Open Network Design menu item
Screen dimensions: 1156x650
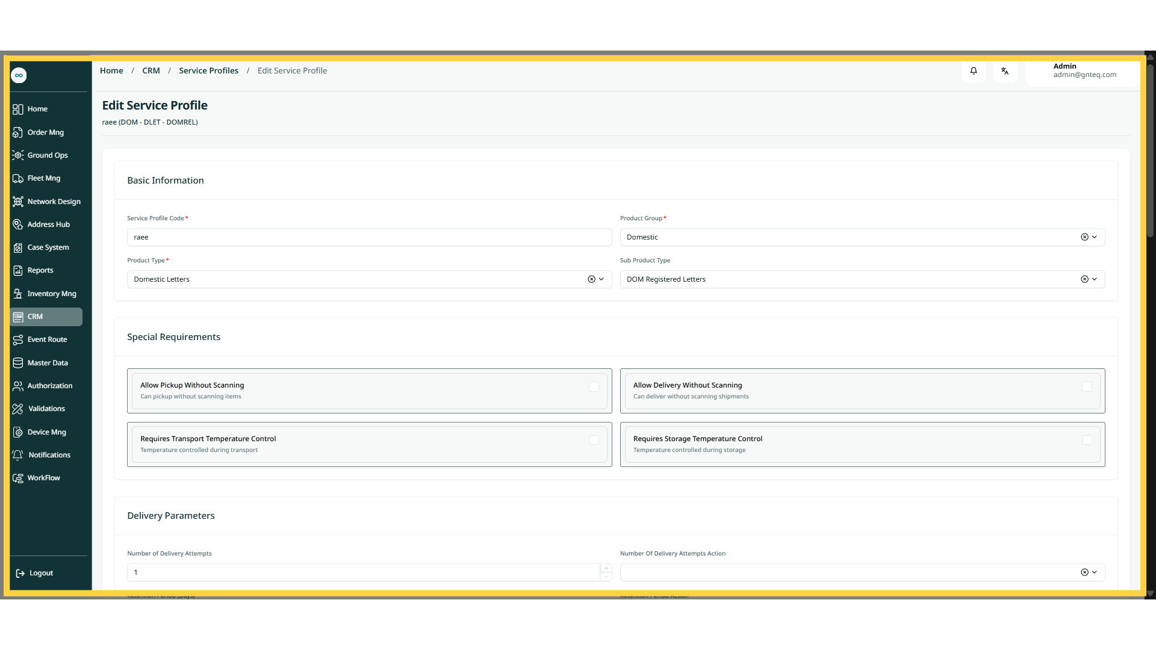tap(46, 202)
